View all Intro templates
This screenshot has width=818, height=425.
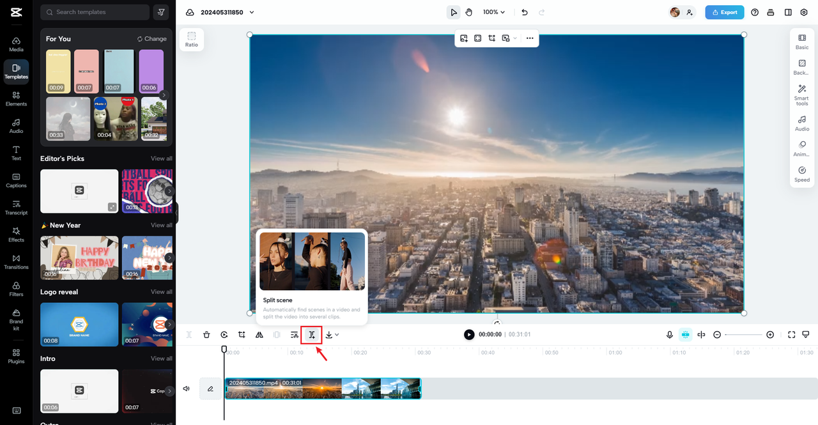161,359
